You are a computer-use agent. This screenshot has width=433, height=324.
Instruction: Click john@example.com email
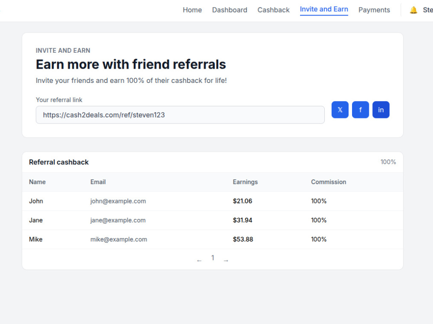(x=118, y=201)
